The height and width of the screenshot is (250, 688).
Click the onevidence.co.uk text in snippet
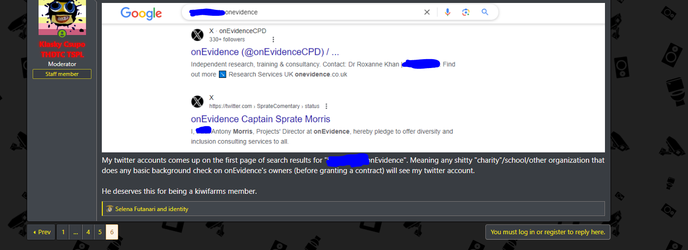[x=321, y=74]
